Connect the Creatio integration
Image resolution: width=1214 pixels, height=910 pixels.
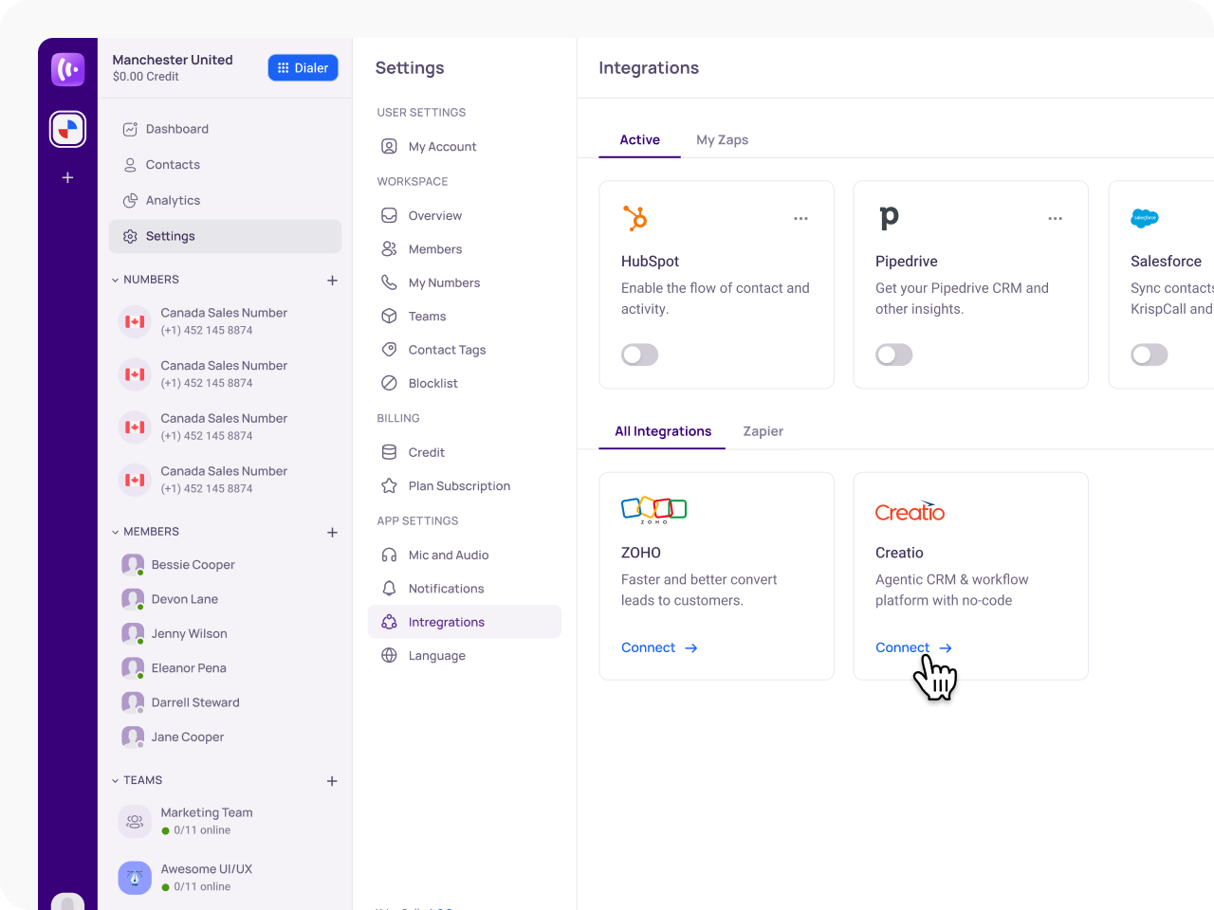tap(914, 648)
